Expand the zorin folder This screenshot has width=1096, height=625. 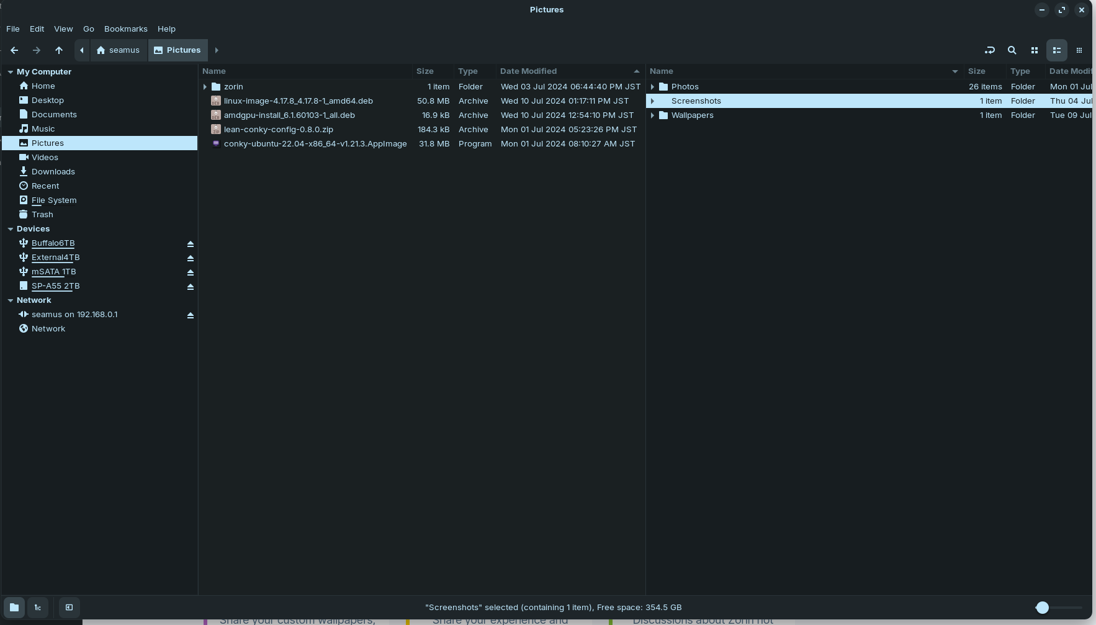[x=205, y=87]
